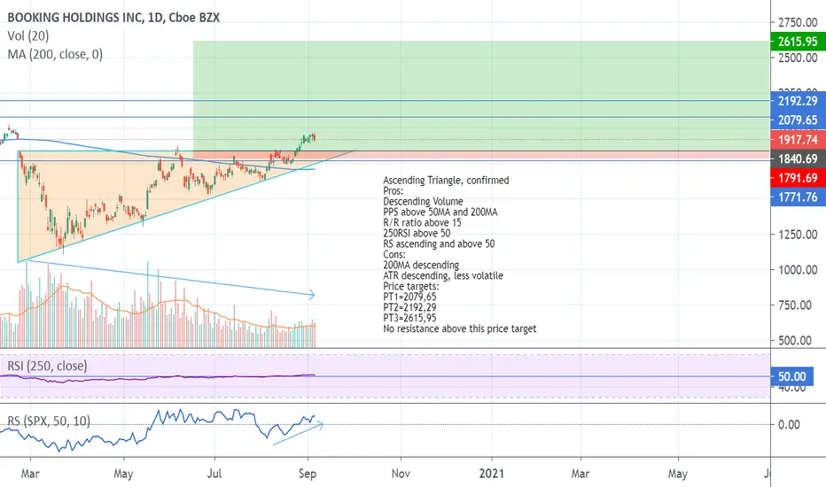Click the blue 2192.29 price label
The width and height of the screenshot is (826, 487).
798,101
